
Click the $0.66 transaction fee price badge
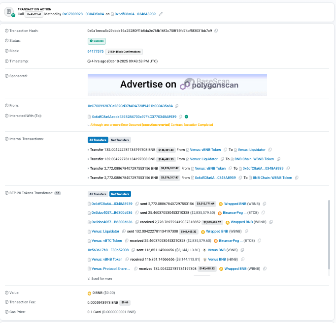click(x=125, y=302)
